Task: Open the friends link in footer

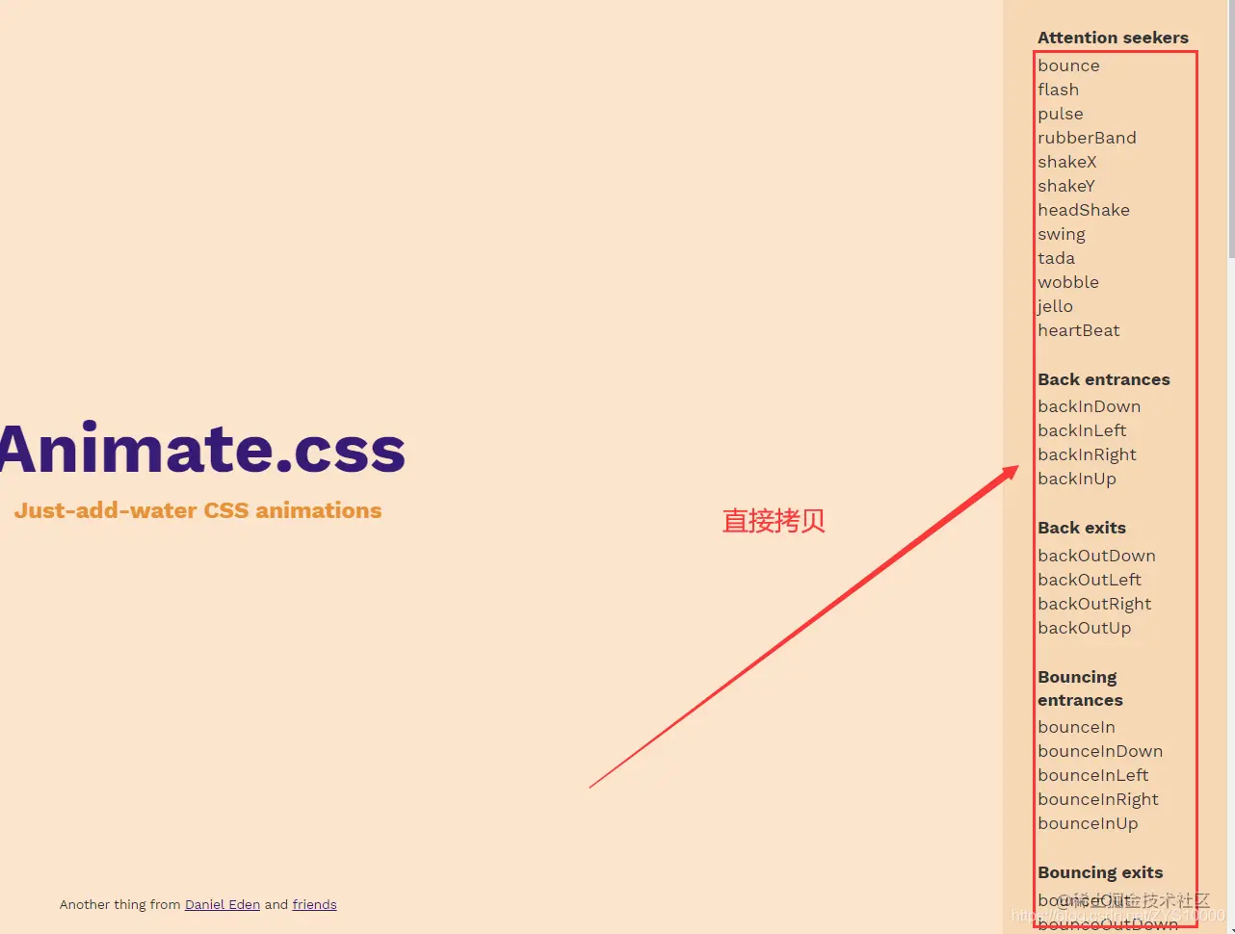Action: 314,904
